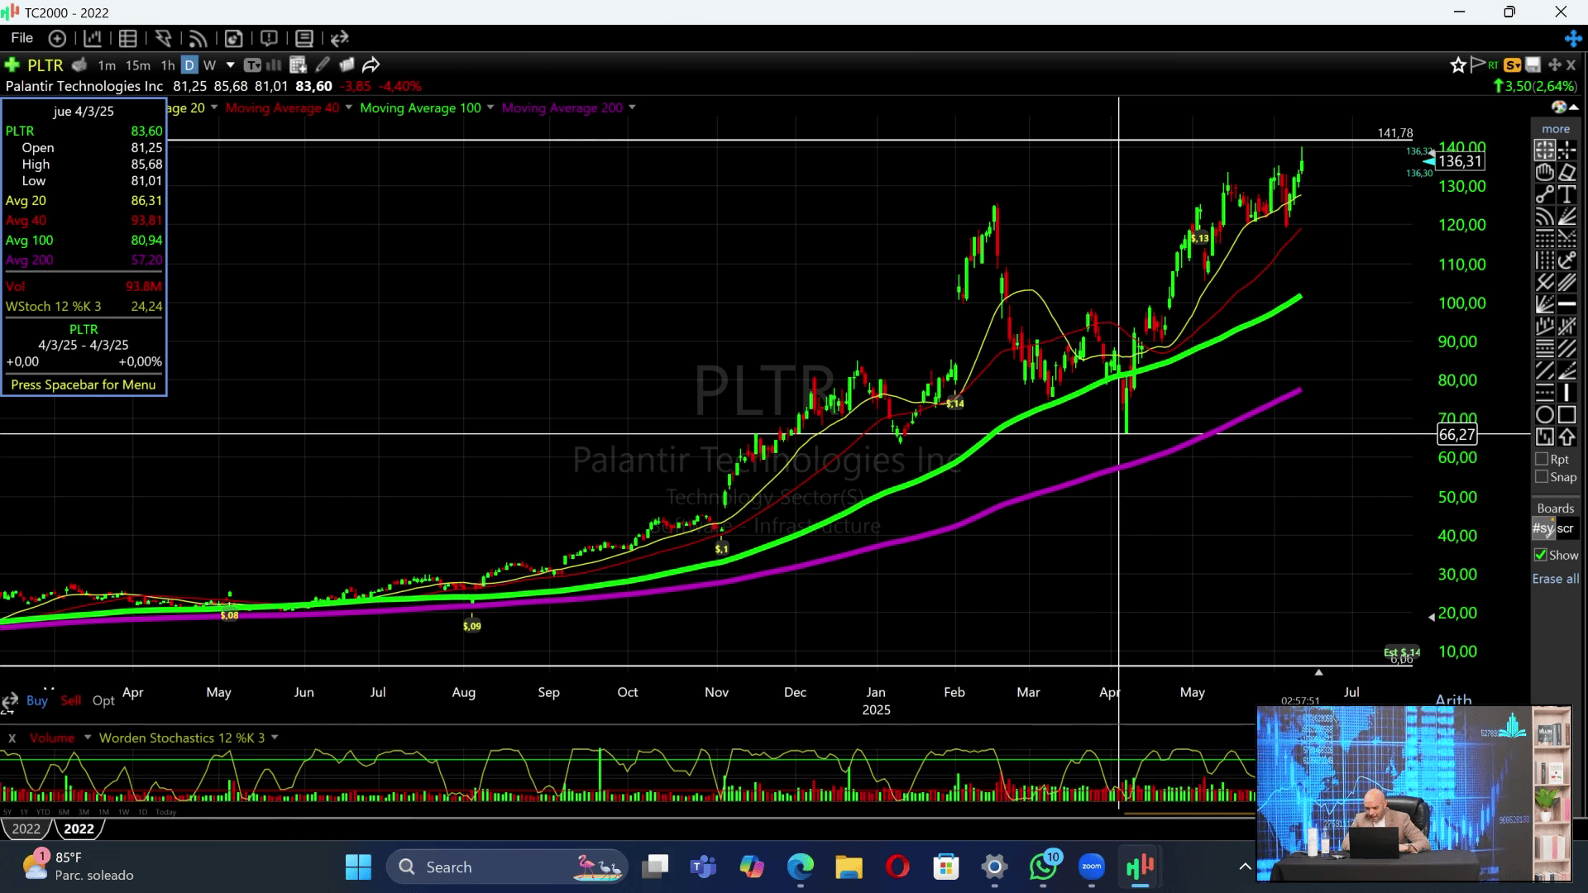This screenshot has height=893, width=1588.
Task: Select the eraser drawing tool
Action: pyautogui.click(x=1566, y=172)
